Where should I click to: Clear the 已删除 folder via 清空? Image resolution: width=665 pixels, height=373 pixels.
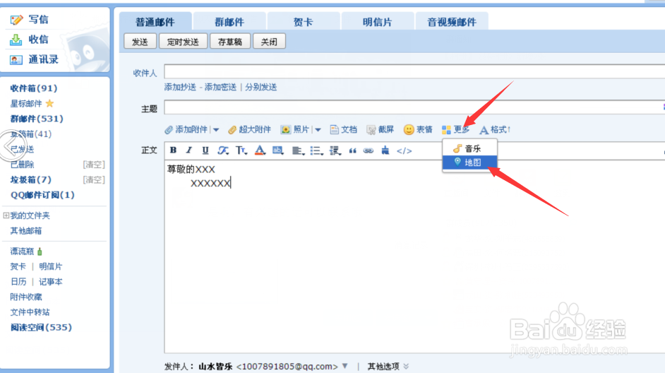(94, 164)
